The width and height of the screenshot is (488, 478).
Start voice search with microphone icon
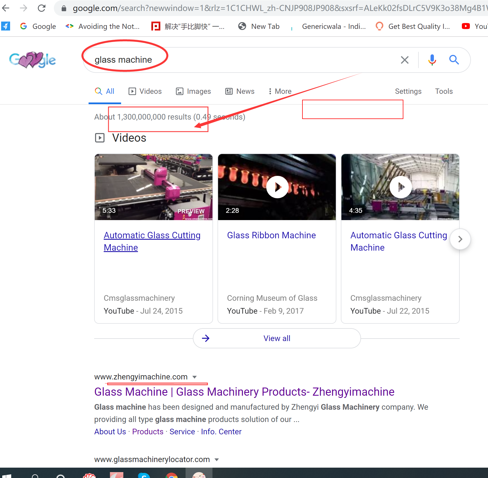click(x=432, y=60)
